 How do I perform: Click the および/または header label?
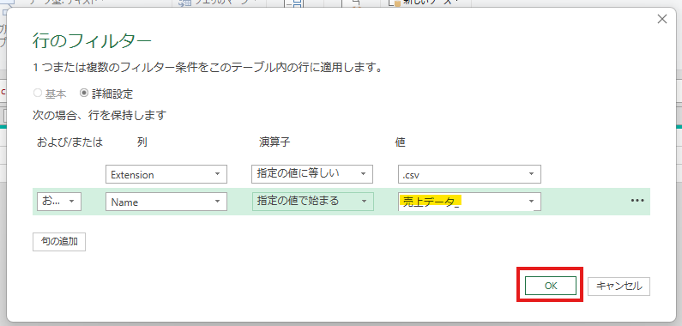[69, 142]
